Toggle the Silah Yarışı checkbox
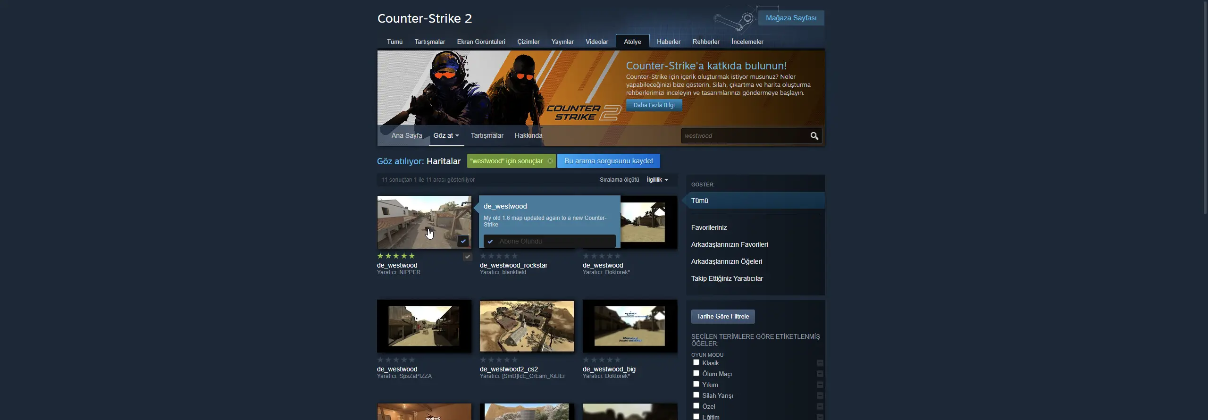Viewport: 1208px width, 420px height. click(696, 395)
